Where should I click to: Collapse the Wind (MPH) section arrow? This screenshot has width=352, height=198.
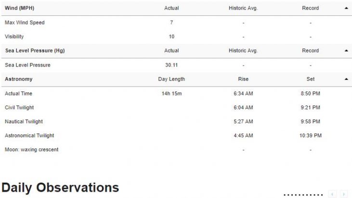coord(346,8)
